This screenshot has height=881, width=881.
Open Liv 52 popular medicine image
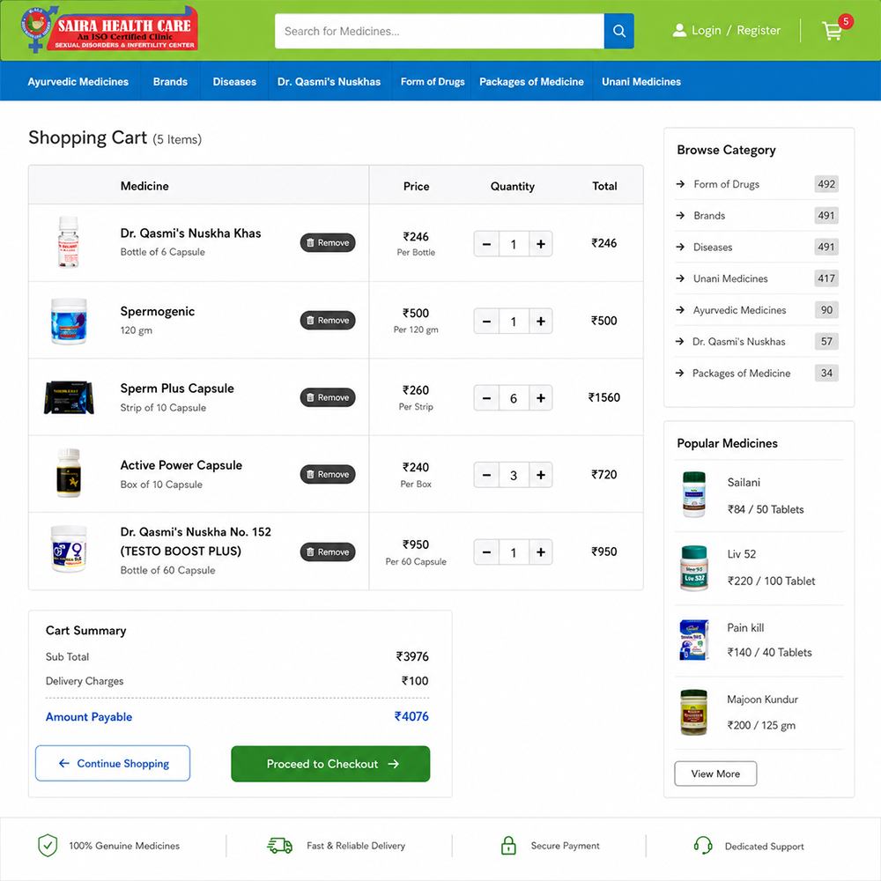694,568
